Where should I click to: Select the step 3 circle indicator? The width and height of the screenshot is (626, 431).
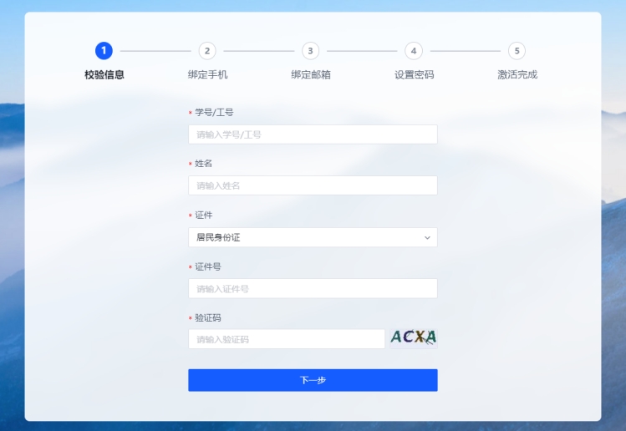(x=311, y=51)
